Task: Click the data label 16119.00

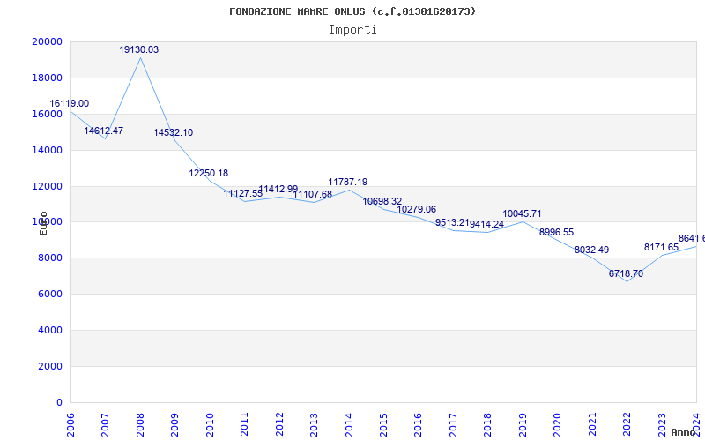Action: pos(70,103)
